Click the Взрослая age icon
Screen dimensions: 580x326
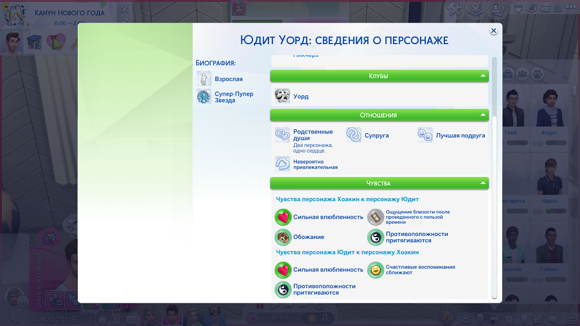204,79
